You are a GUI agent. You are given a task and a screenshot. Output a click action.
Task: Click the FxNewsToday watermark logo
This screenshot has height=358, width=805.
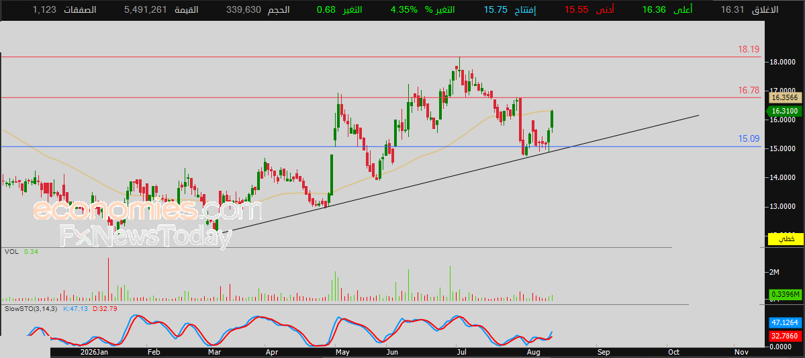pyautogui.click(x=145, y=235)
